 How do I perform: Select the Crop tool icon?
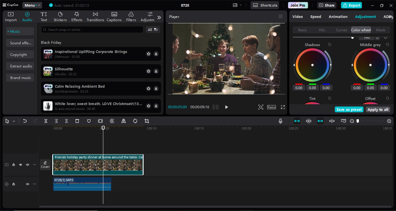click(147, 121)
